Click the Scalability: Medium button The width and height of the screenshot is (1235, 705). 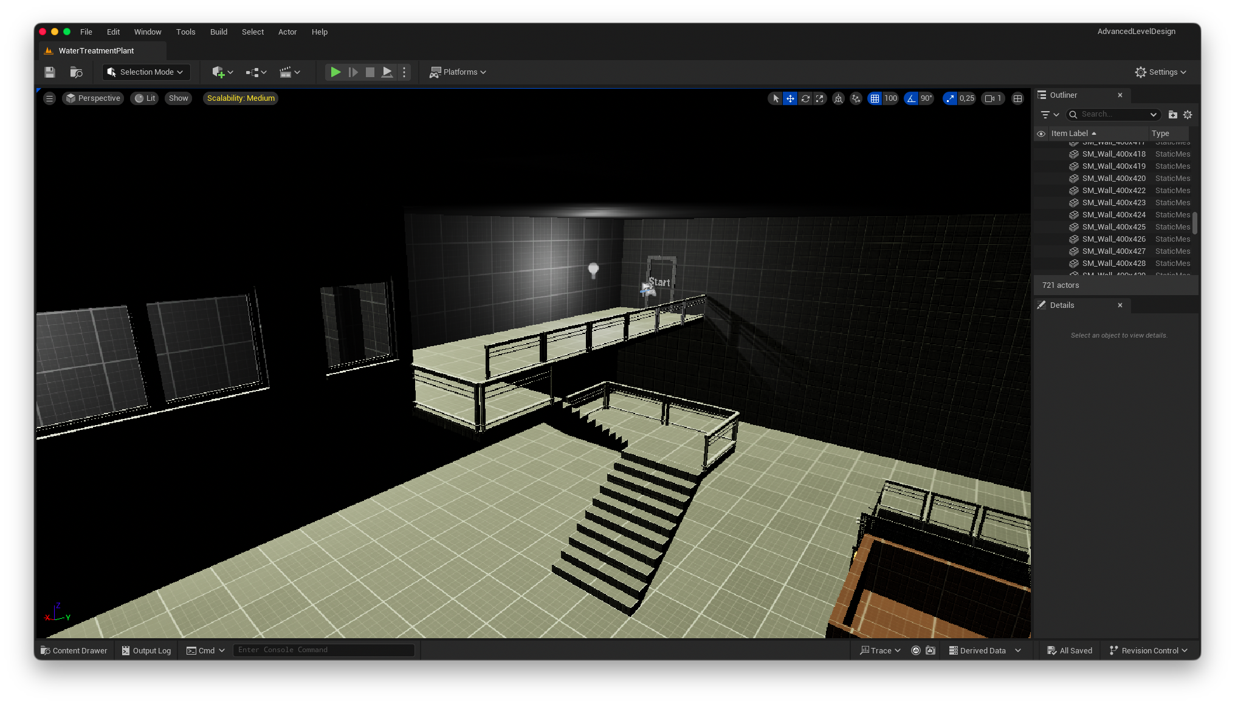coord(241,98)
